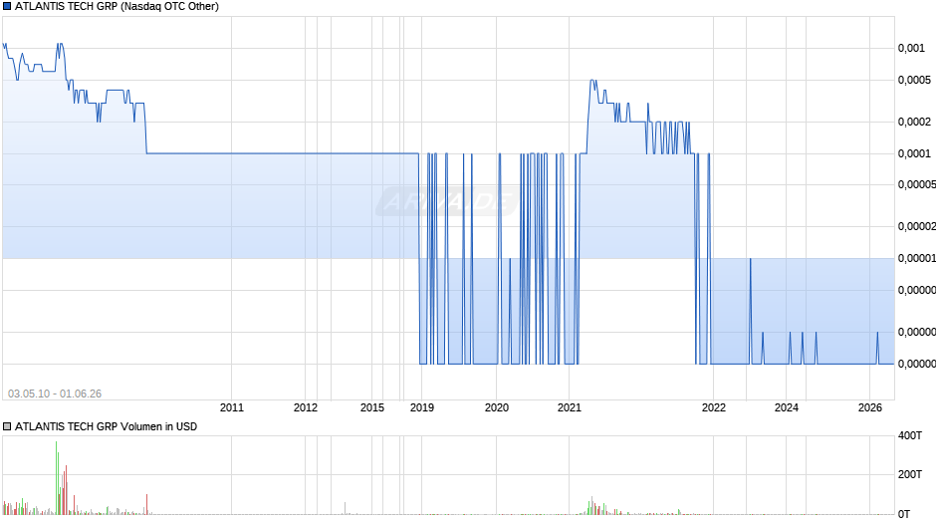The image size is (936, 524).
Task: Click the 0,00002 price axis label
Action: (917, 226)
